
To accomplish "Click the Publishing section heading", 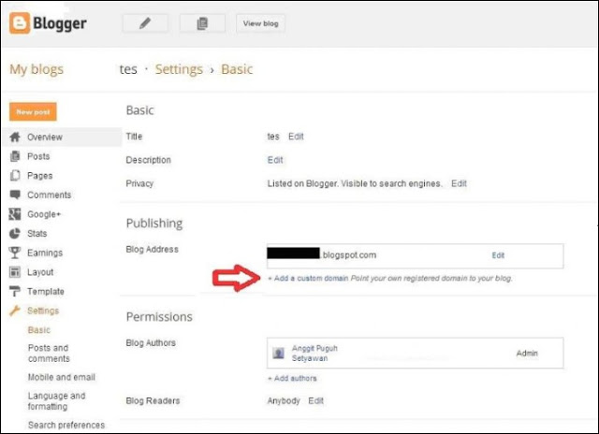I will point(154,224).
